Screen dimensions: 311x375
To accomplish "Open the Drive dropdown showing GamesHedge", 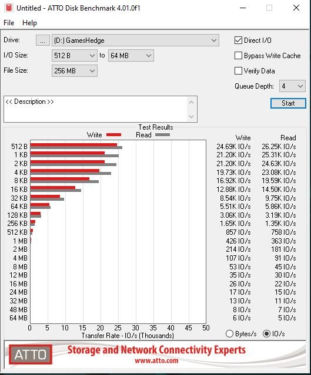I will [135, 40].
